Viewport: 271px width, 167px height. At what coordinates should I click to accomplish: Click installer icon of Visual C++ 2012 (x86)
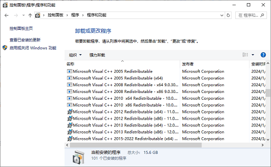[x=70, y=118]
